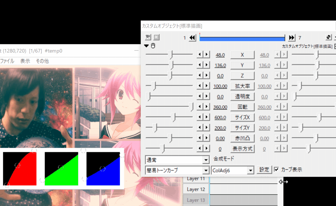Decrease 赤凹凸 with its left arrow
Image resolution: width=336 pixels, height=206 pixels.
[200, 138]
